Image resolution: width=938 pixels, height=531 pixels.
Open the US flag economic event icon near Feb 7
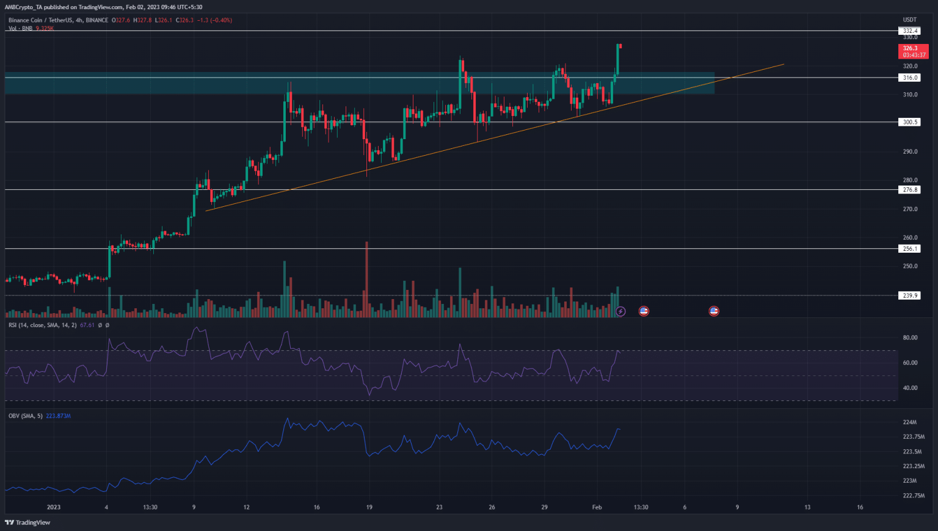tap(713, 311)
